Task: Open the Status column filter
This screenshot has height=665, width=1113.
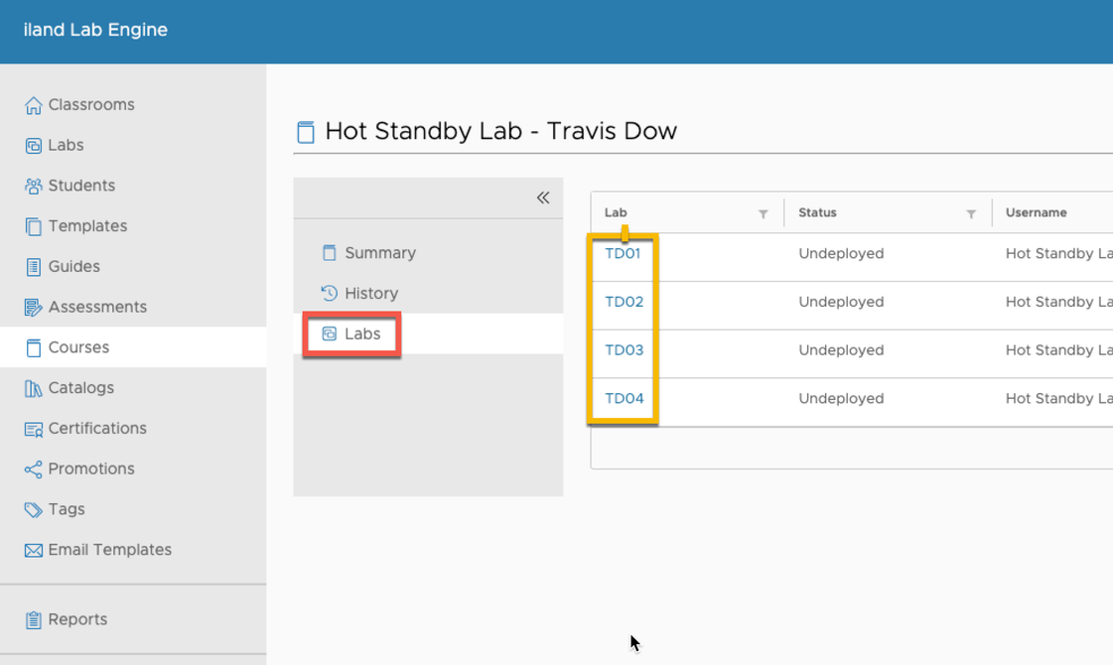Action: click(x=971, y=213)
